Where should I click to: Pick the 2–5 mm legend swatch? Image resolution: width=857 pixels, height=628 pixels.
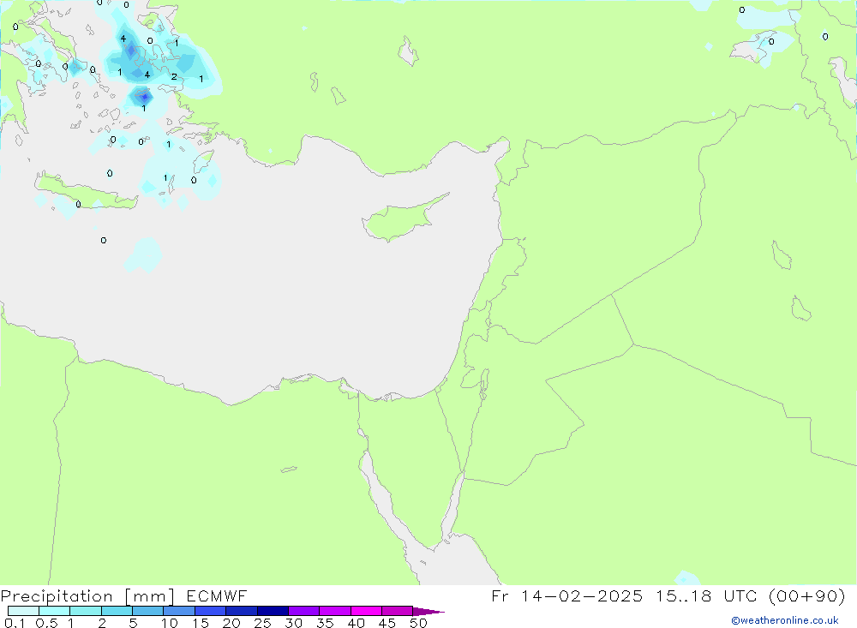coord(117,611)
